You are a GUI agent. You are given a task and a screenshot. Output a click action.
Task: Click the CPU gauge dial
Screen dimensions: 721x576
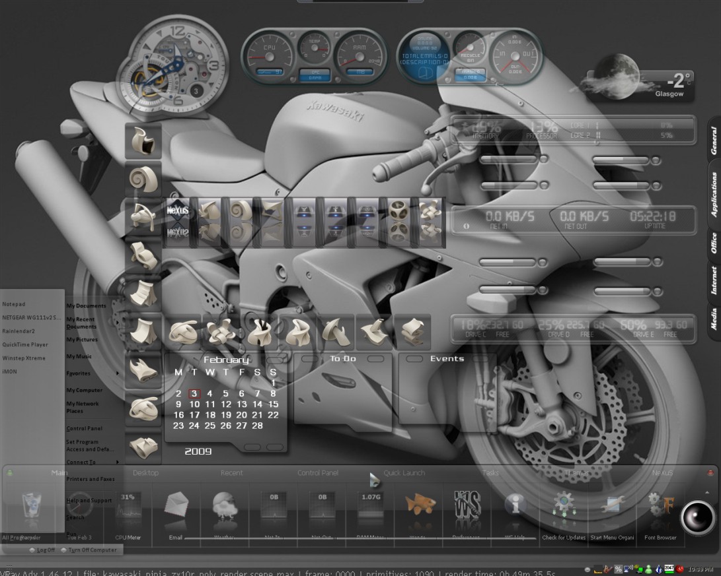[269, 57]
